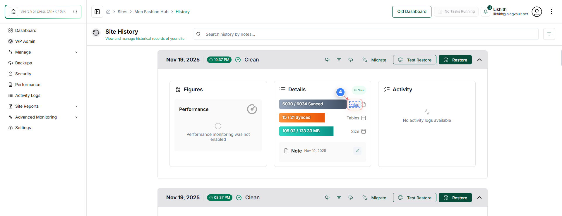
Task: Click the file icon next to Files
Action: click(364, 104)
